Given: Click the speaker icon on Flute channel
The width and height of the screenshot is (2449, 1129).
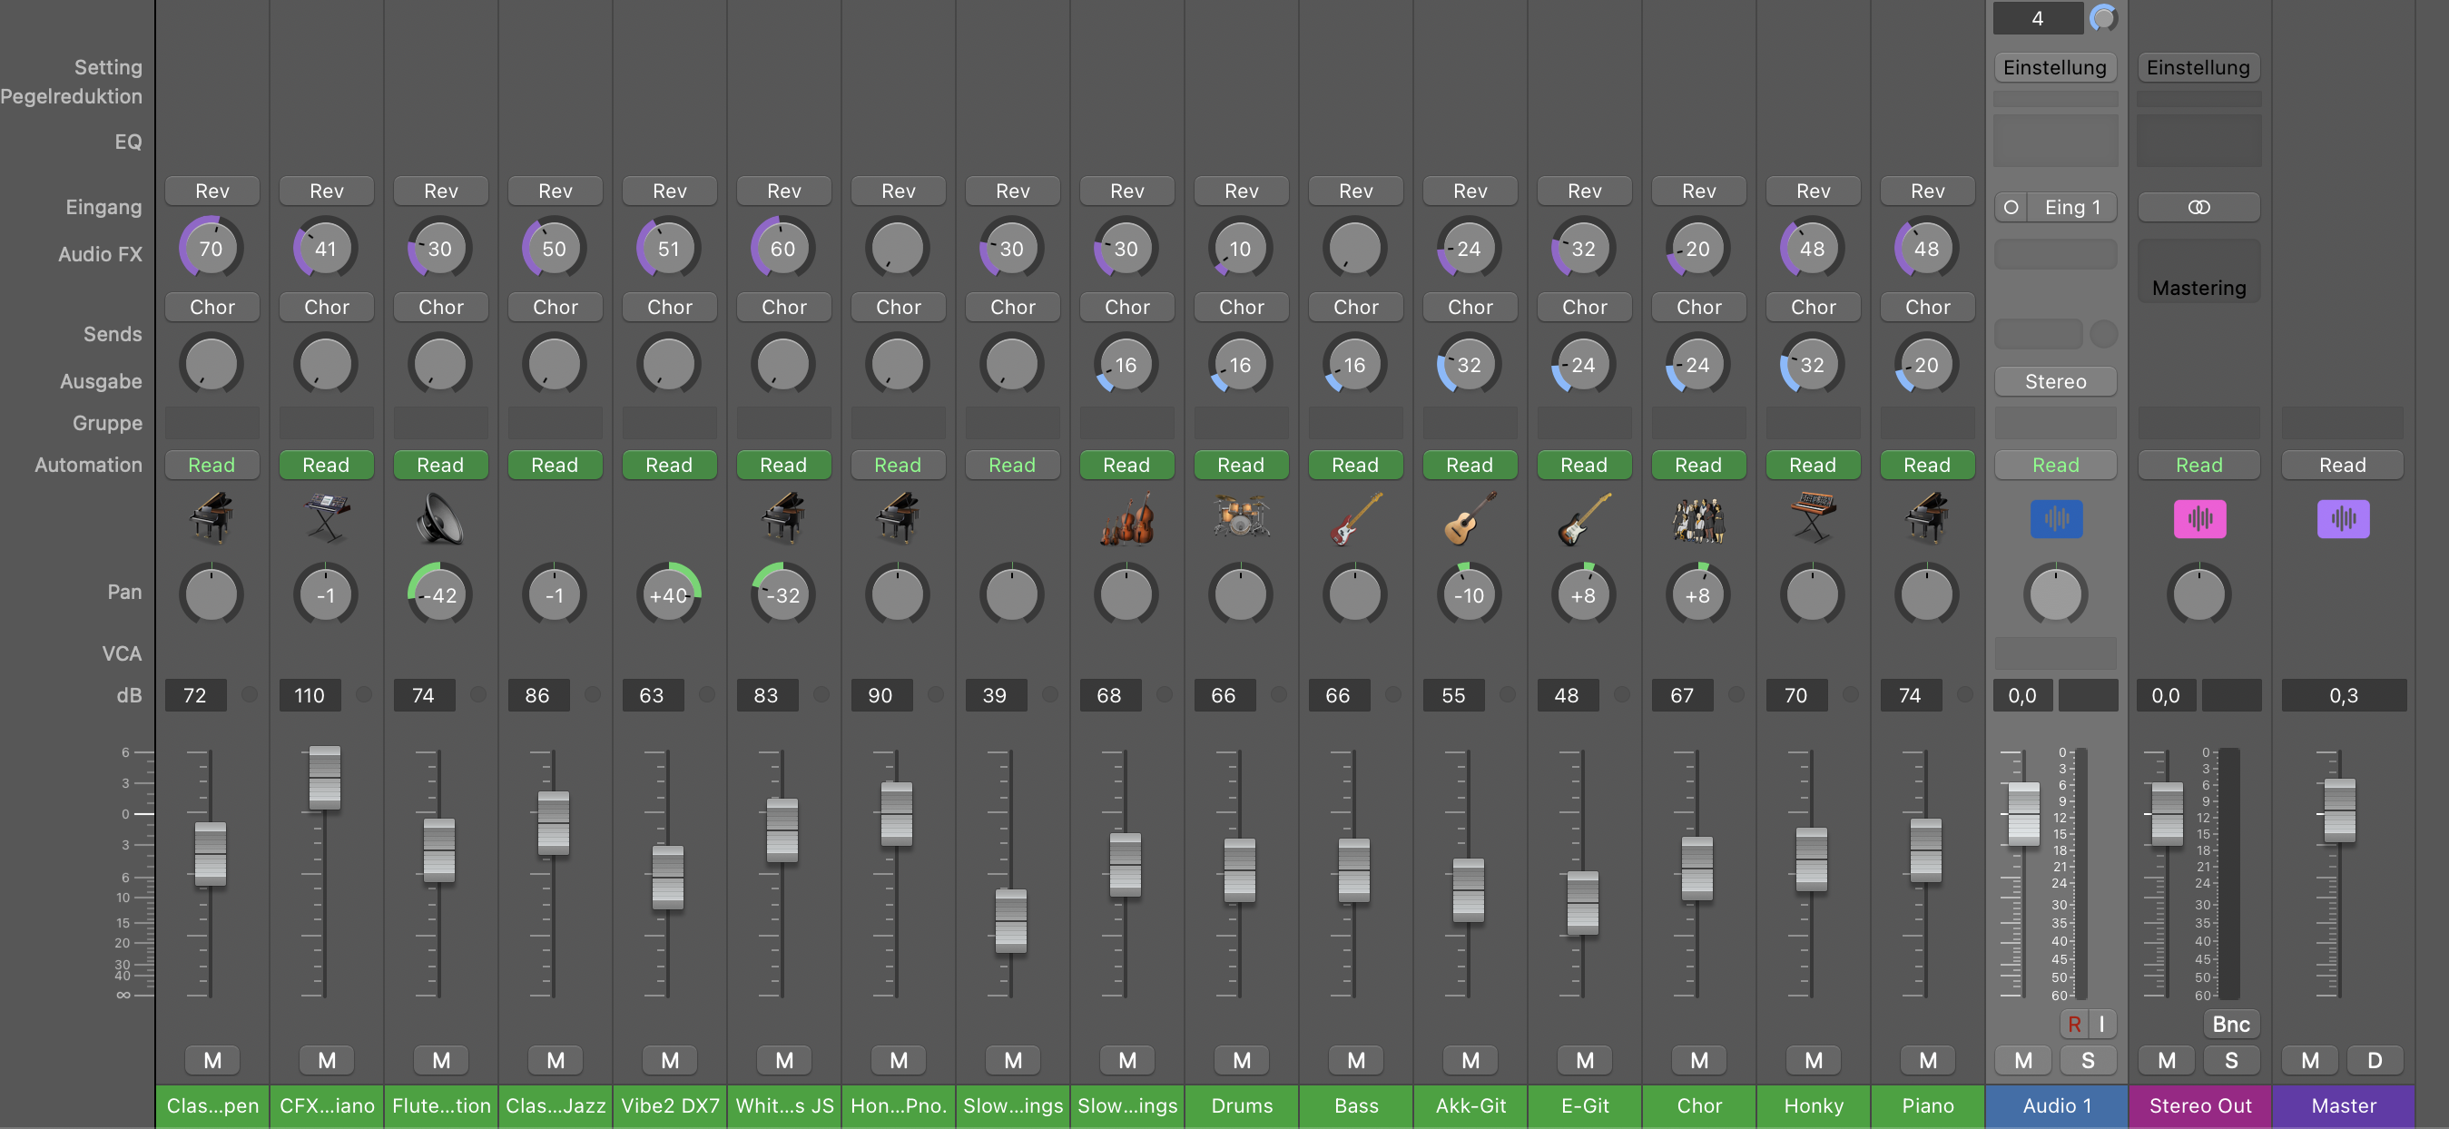Looking at the screenshot, I should click(440, 520).
